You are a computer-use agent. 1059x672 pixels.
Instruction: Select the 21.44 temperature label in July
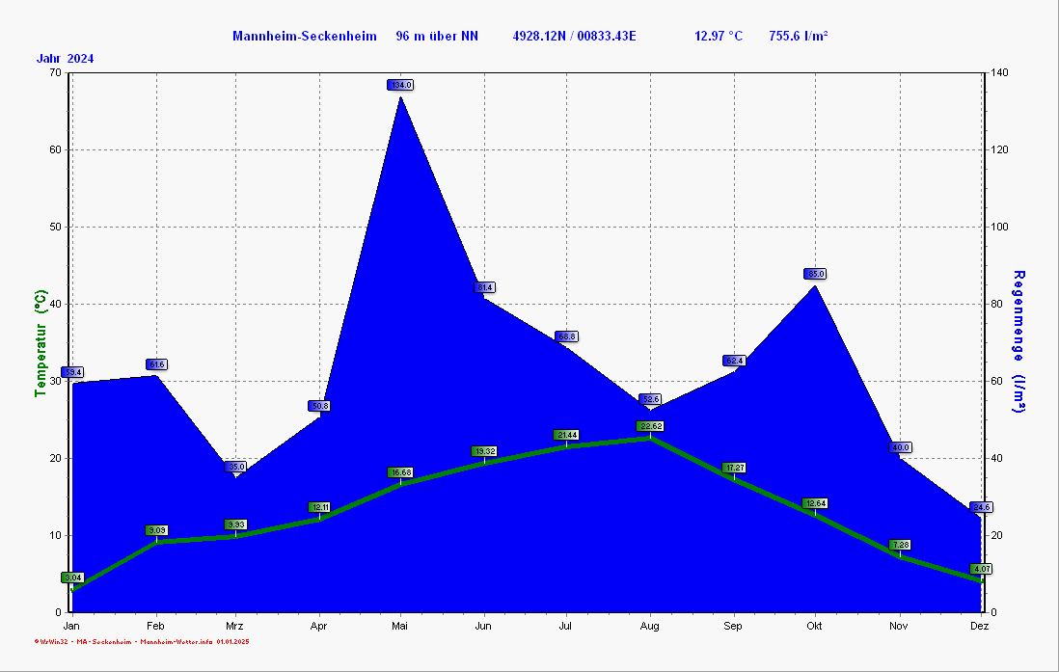pos(566,435)
